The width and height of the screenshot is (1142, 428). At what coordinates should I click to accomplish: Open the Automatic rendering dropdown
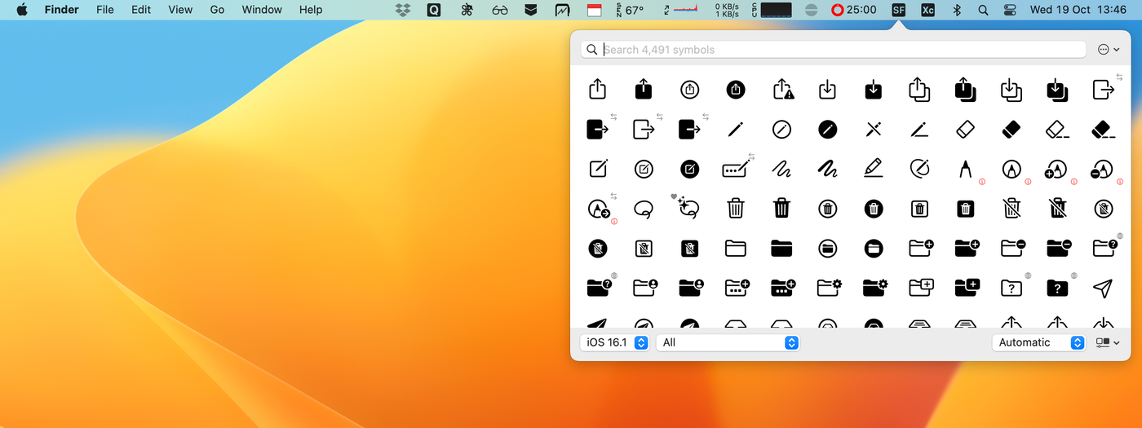pyautogui.click(x=1038, y=342)
